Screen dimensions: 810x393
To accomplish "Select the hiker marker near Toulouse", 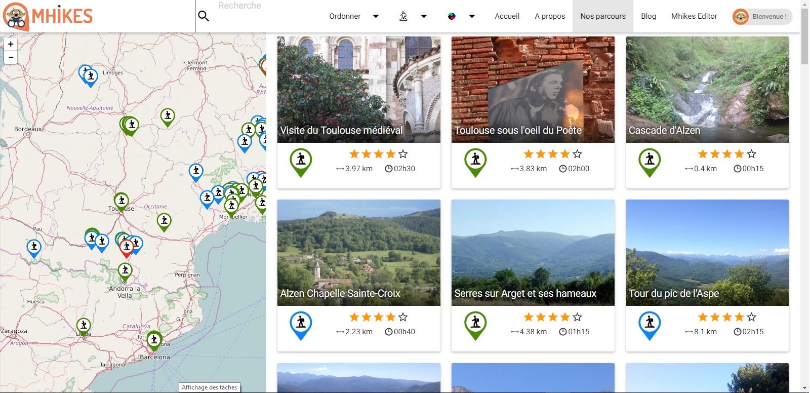I will [x=121, y=201].
